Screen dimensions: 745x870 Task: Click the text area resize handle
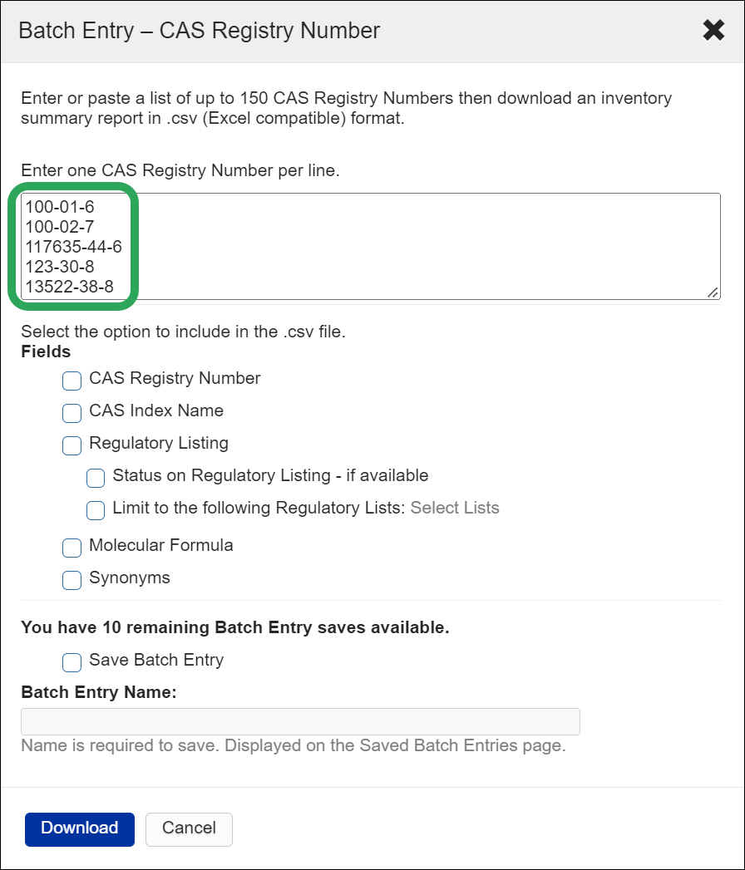click(x=713, y=292)
